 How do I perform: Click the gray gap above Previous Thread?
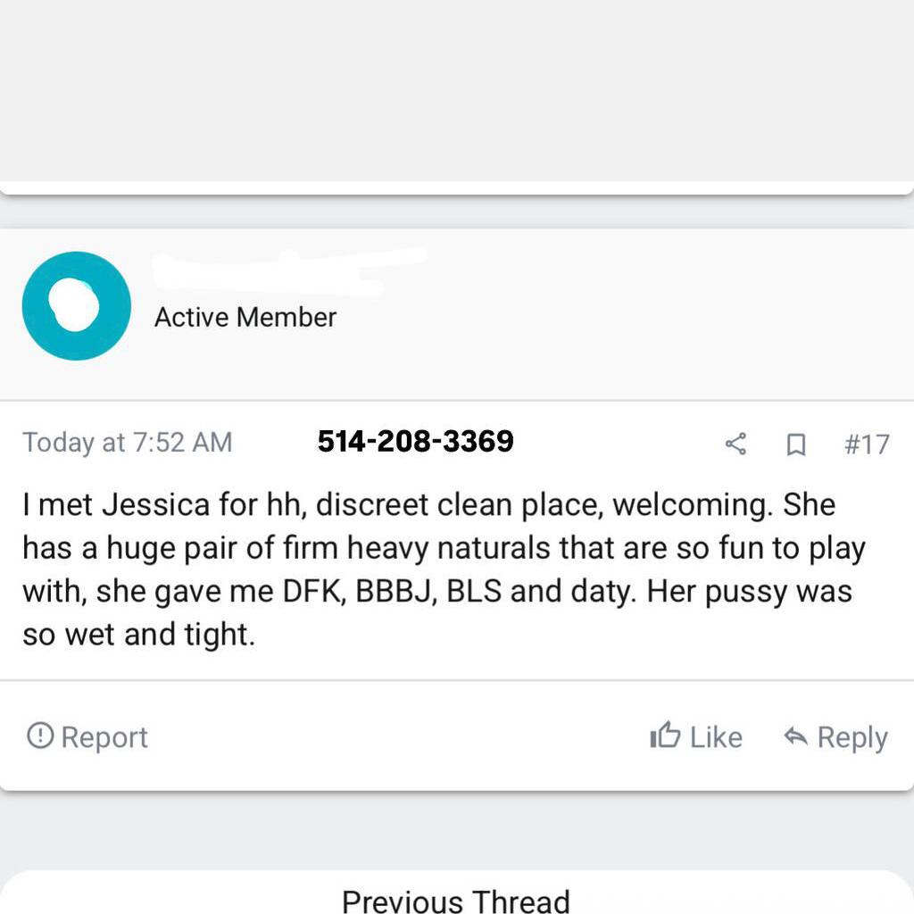point(457,830)
